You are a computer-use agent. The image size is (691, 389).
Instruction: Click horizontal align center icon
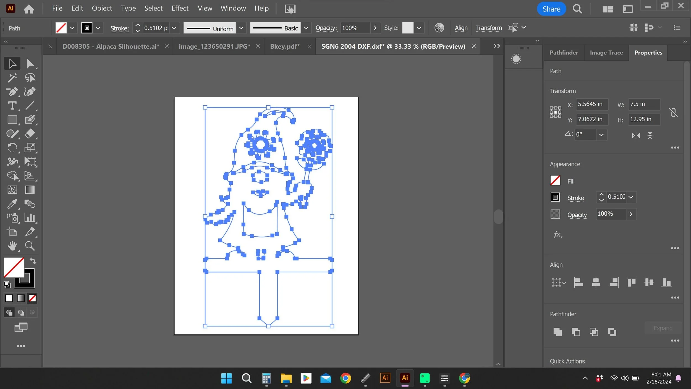(x=596, y=283)
